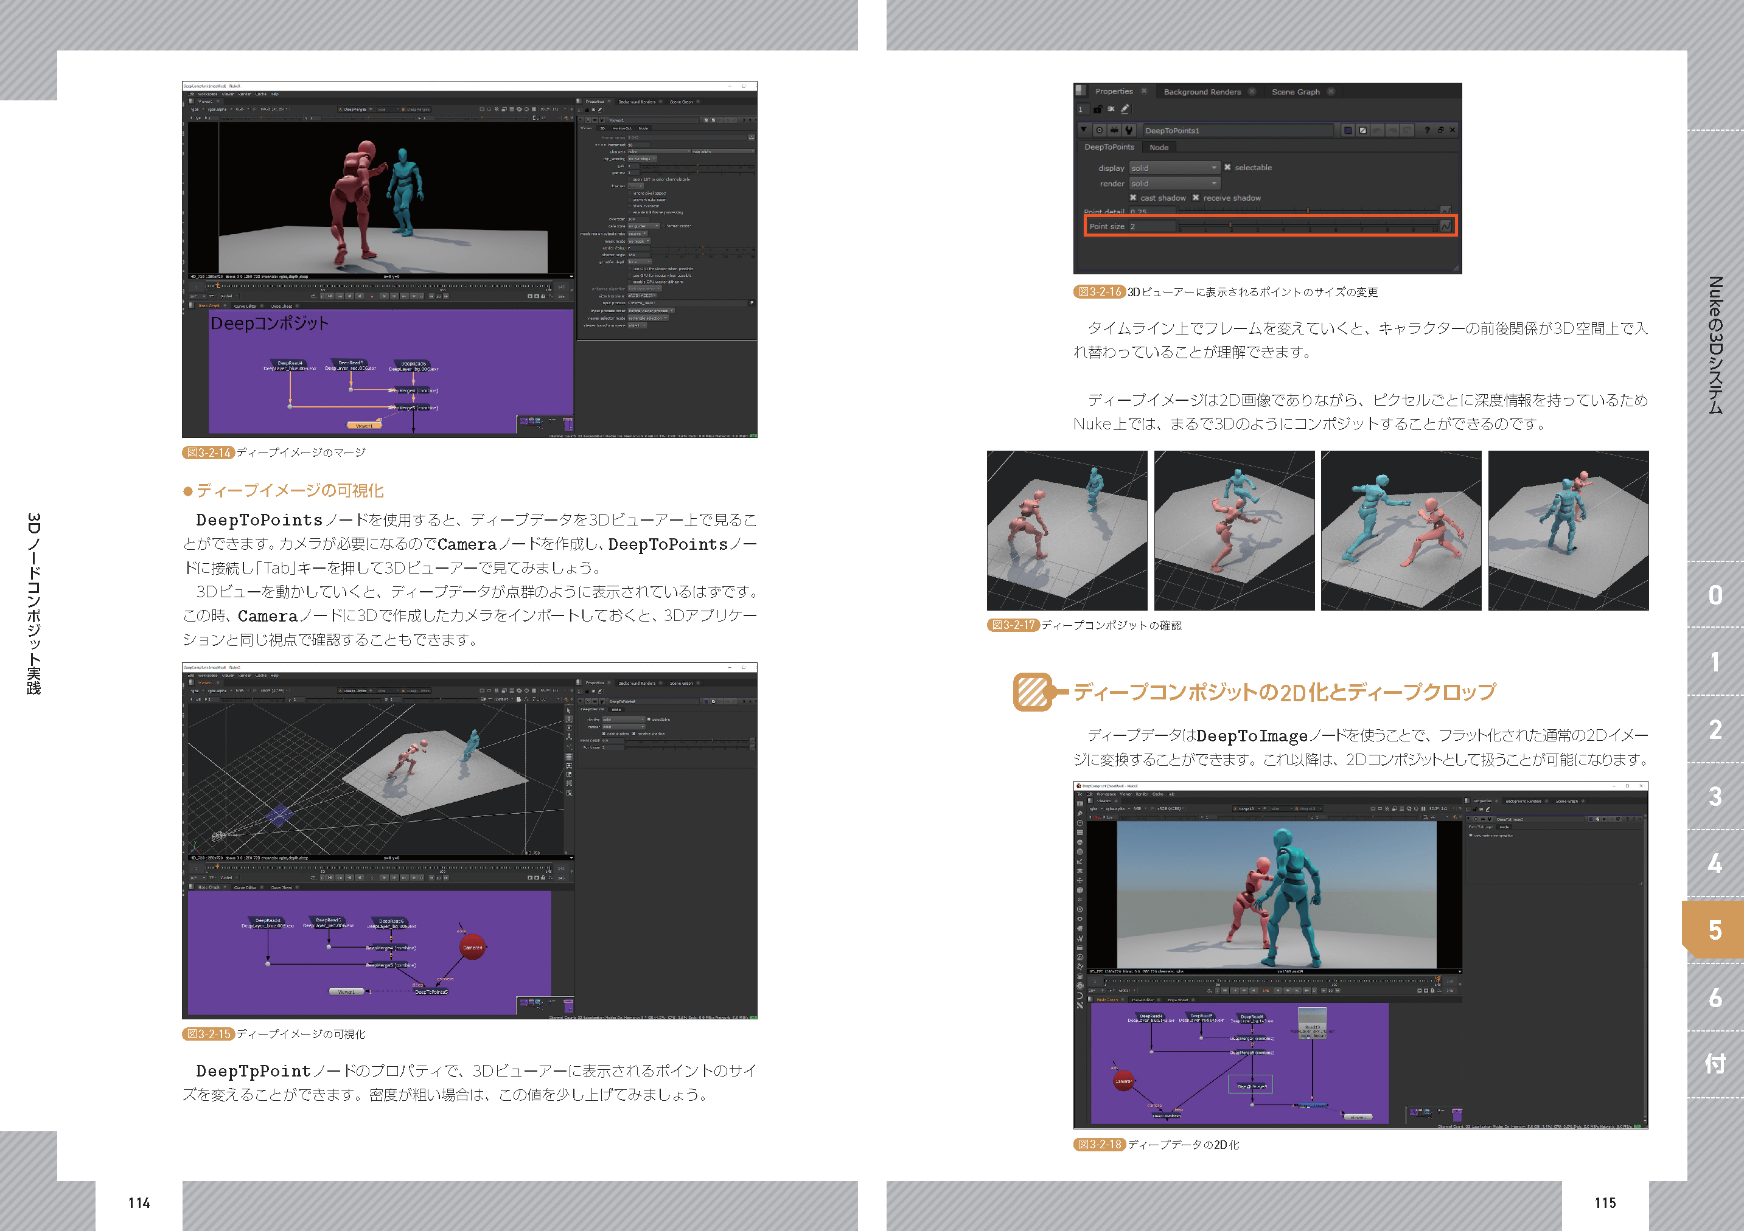
Task: Click the help question mark icon
Action: click(1427, 131)
